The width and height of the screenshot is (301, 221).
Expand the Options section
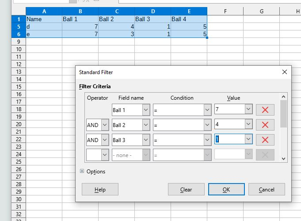(82, 172)
